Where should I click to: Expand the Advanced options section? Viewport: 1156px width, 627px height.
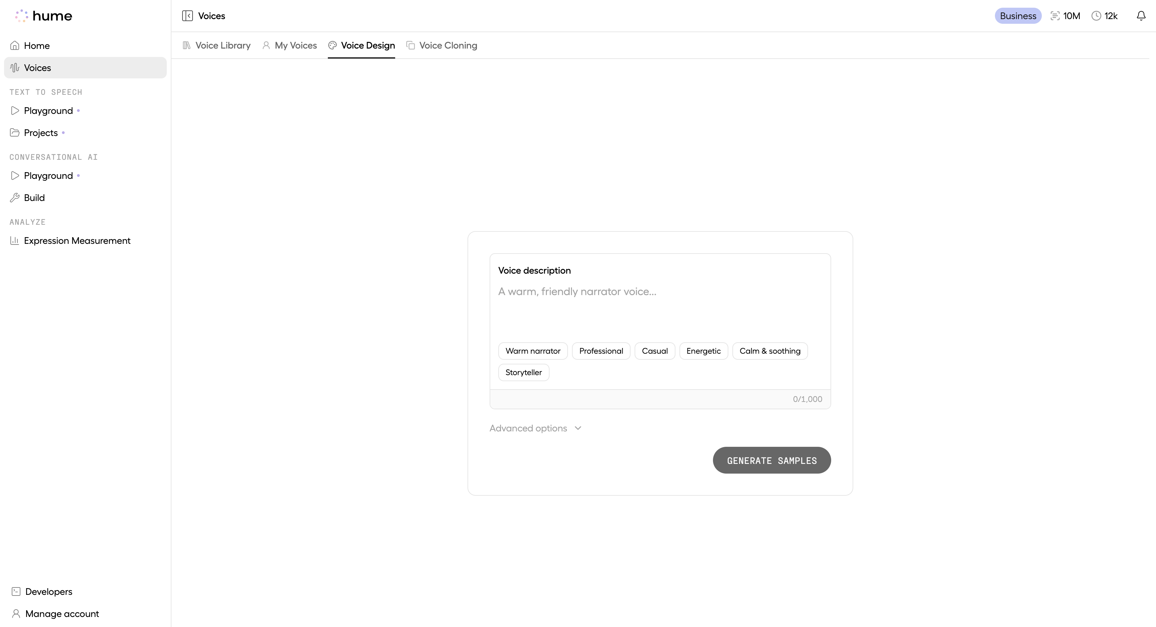pos(535,428)
